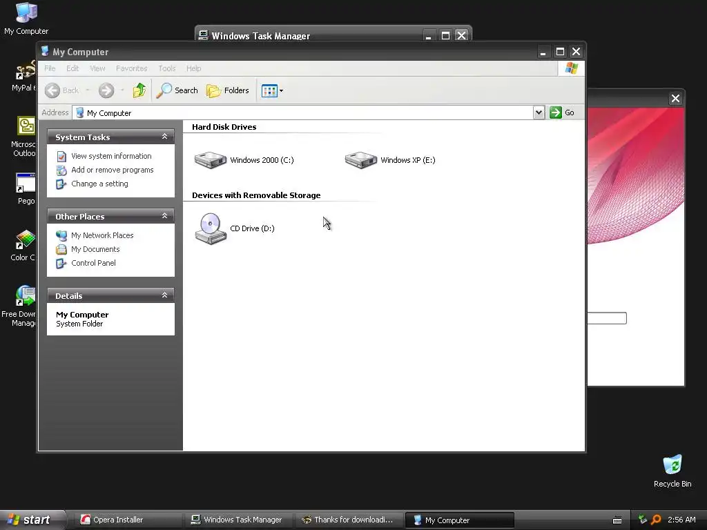
Task: Collapse the Details panel
Action: point(164,295)
